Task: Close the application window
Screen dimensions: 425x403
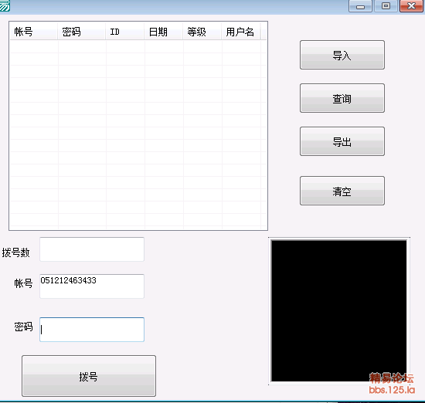Action: coord(411,6)
